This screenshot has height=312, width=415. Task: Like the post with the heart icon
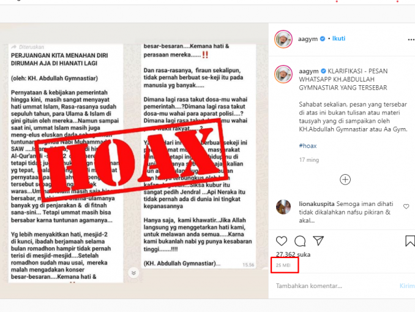pos(282,241)
